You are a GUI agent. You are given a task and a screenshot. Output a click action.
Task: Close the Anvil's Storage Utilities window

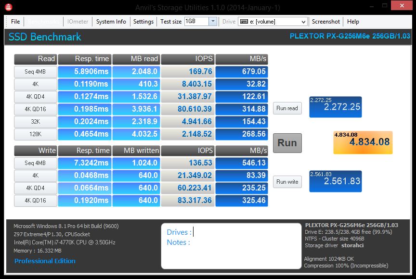point(402,6)
